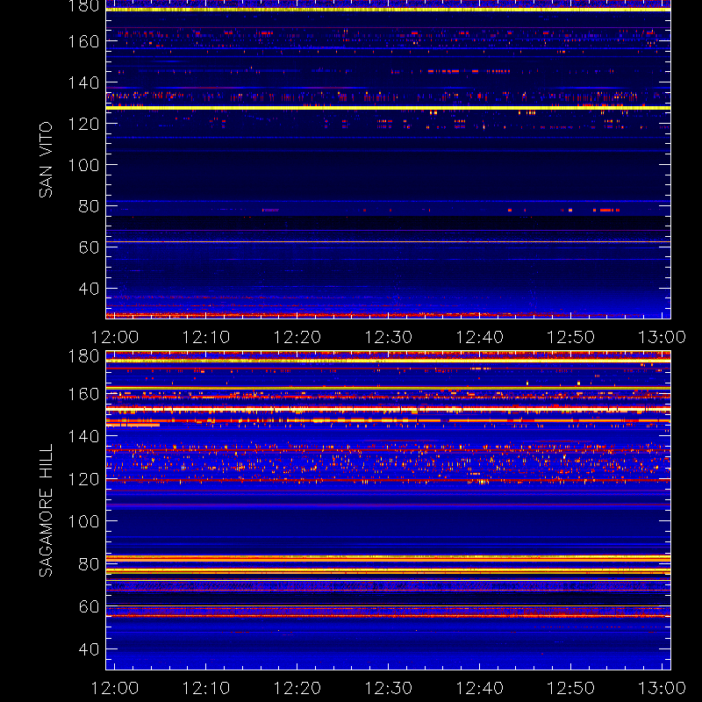Click the 120 tick label on Sagamore Hill axis

point(83,479)
